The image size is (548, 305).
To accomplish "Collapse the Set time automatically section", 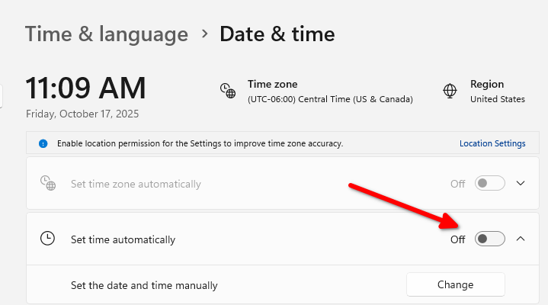I will tap(521, 239).
